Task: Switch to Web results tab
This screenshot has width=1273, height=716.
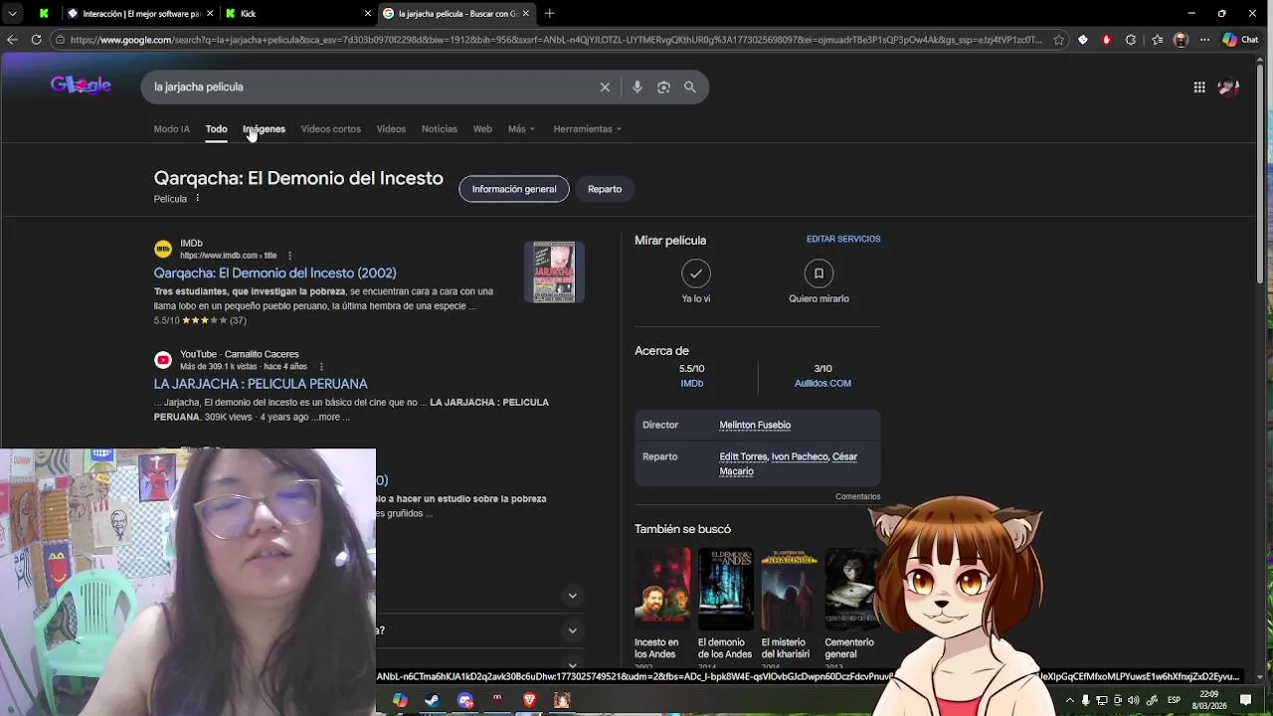Action: pos(482,129)
